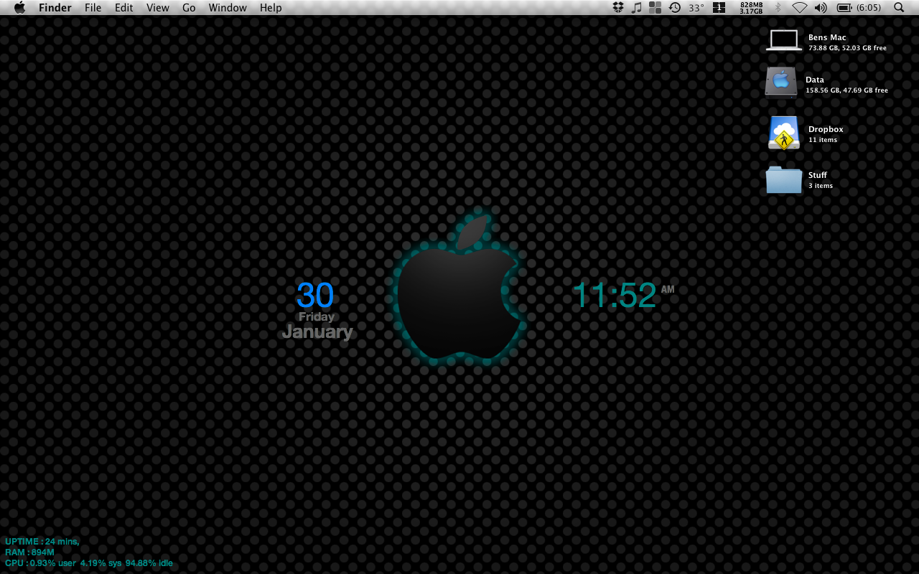Viewport: 919px width, 574px height.
Task: Click the 3 items text
Action: point(821,186)
